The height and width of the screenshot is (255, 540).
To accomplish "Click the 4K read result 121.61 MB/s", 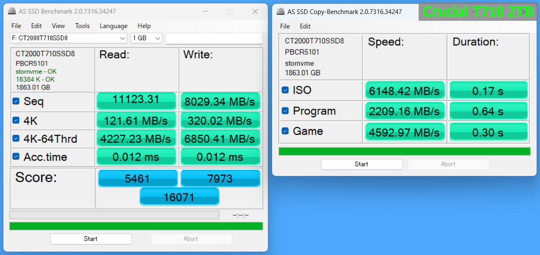I will (136, 120).
